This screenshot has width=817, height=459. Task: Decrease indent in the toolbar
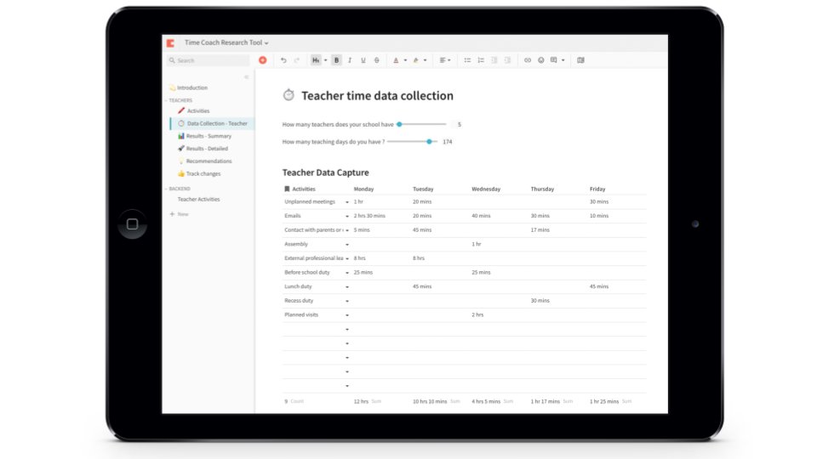click(494, 60)
